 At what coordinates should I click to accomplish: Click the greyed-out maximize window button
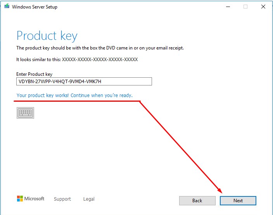(x=245, y=7)
